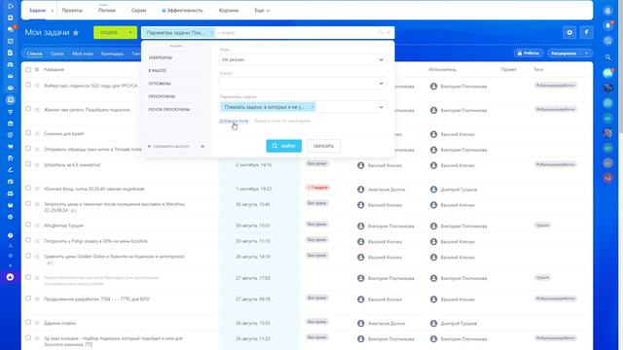Open row menu for 'Дарина созвон' task
623x350 pixels.
pyautogui.click(x=37, y=323)
